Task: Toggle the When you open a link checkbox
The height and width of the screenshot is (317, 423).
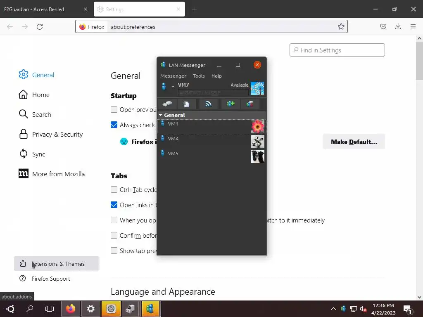Action: 114,220
